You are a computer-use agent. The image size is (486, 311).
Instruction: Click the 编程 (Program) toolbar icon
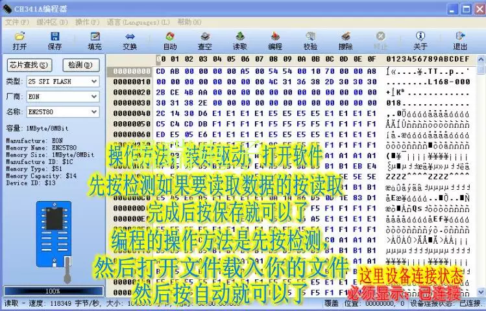pos(275,41)
